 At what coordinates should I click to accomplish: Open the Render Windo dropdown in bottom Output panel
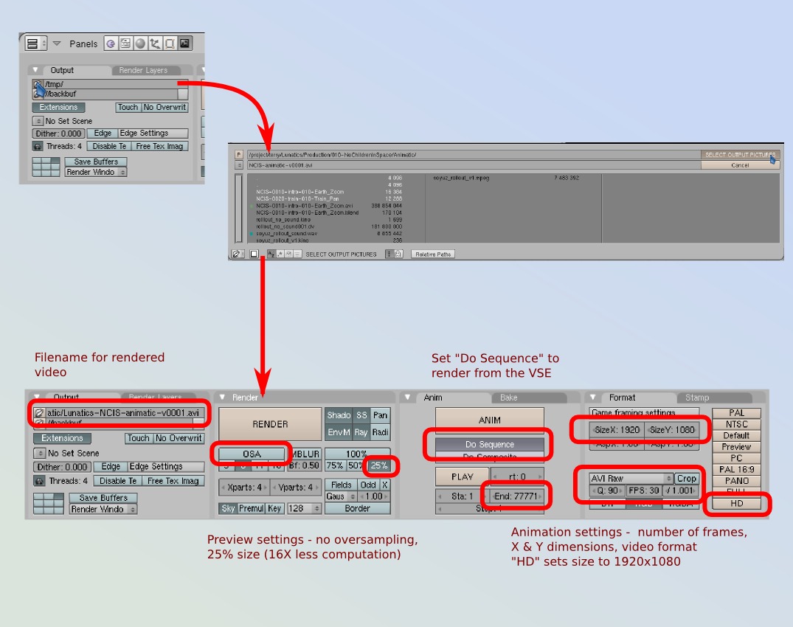[103, 509]
